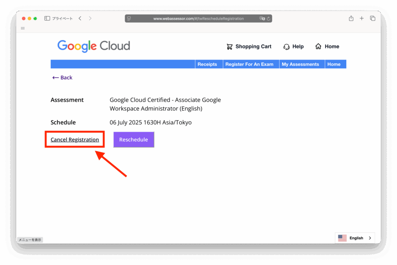This screenshot has width=397, height=265.
Task: Click the browser forward arrow
Action: (90, 18)
